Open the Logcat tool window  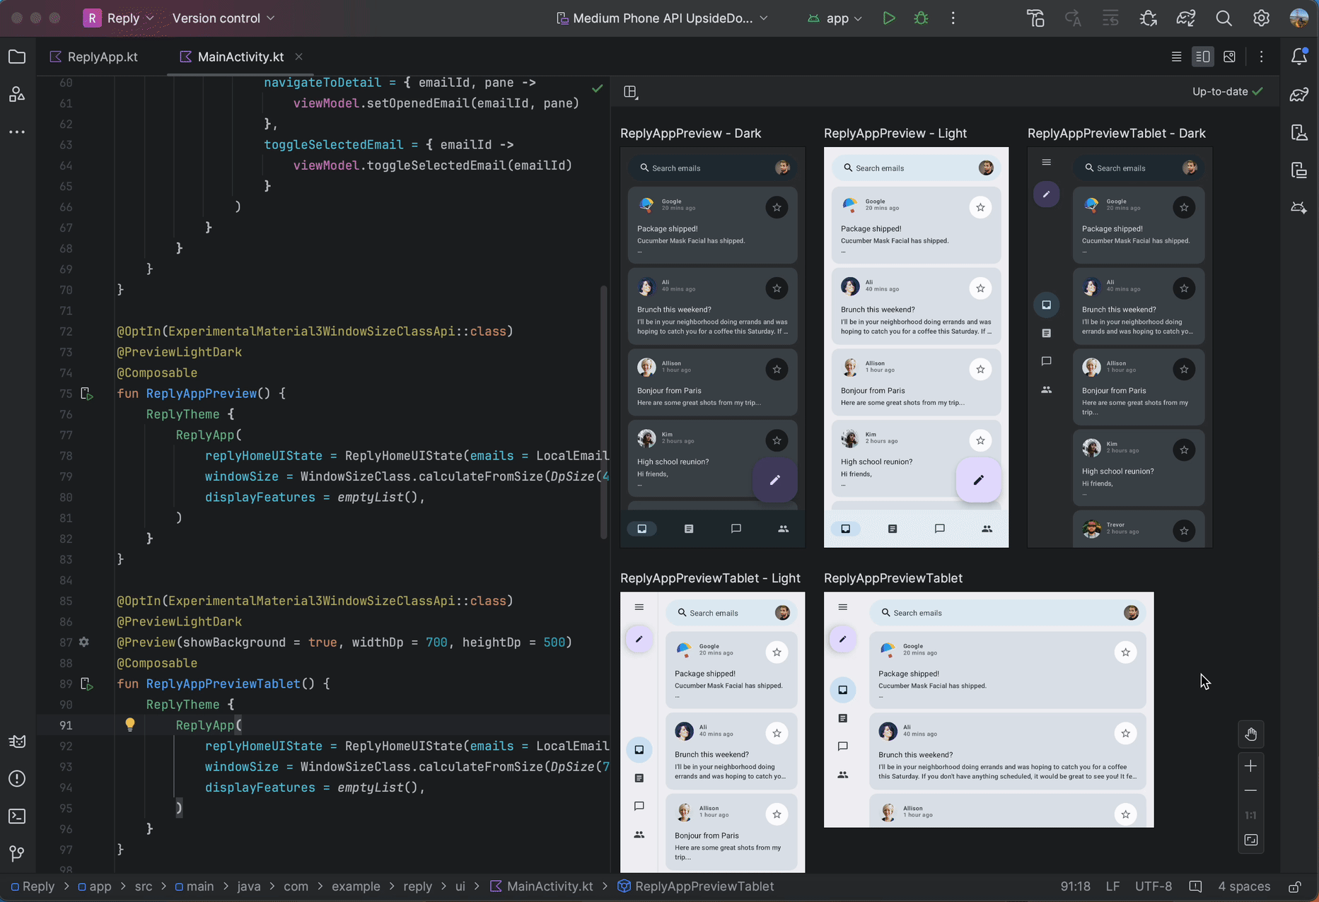[x=17, y=741]
